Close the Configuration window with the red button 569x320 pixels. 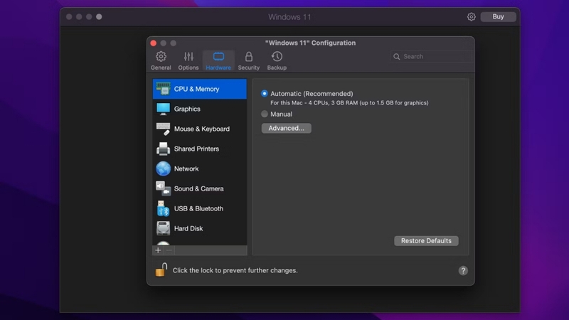pyautogui.click(x=154, y=43)
